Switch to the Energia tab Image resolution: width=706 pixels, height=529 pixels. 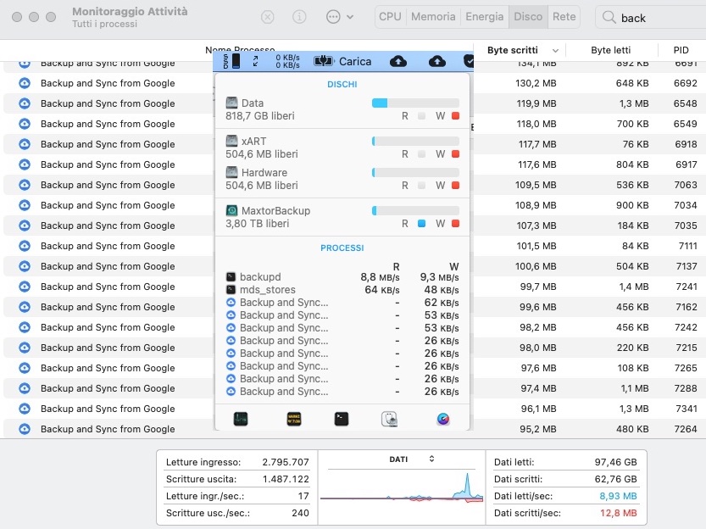(x=485, y=17)
